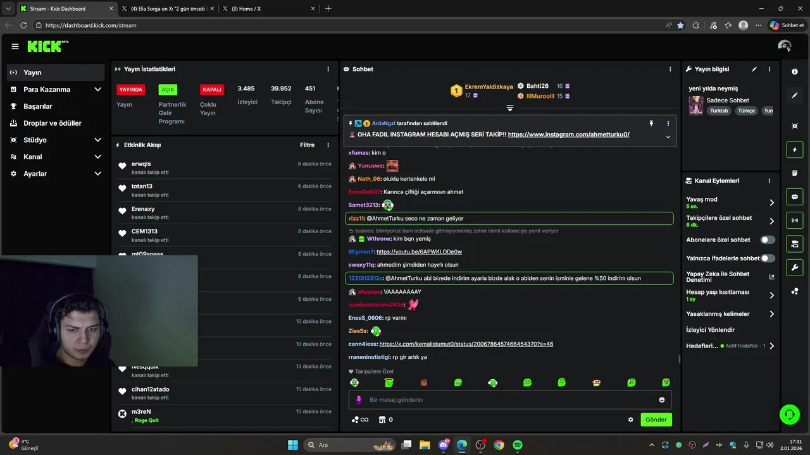Open Yasaklanmış kelimeler arrow
This screenshot has width=810, height=455.
(x=771, y=314)
